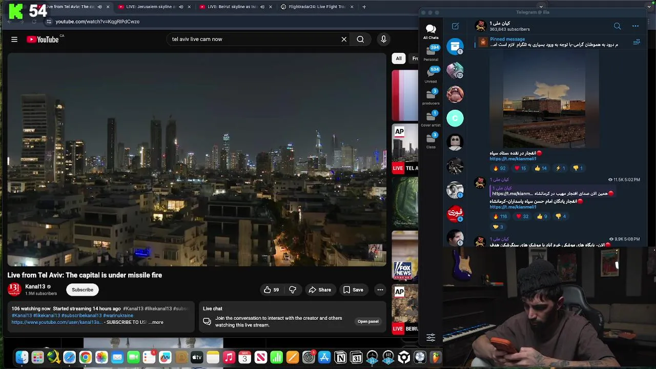
Task: React with fire emoji showing 92
Action: tap(499, 168)
